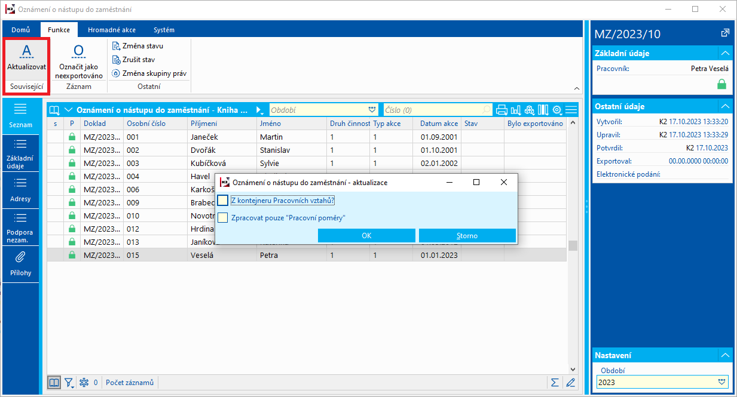This screenshot has width=737, height=397.
Task: Open Přílohy attachments page
Action: [20, 264]
